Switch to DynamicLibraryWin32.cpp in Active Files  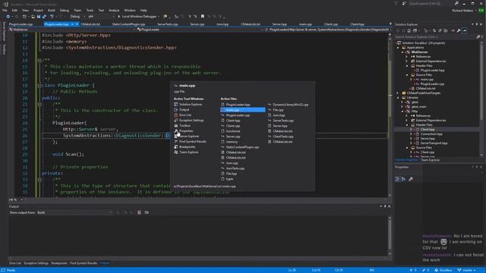[x=289, y=105]
